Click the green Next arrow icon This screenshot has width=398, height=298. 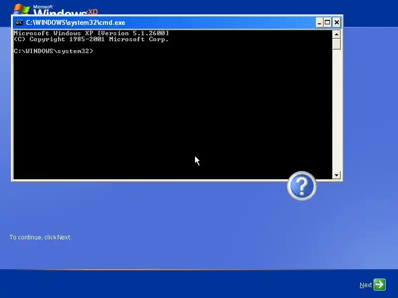coord(380,285)
